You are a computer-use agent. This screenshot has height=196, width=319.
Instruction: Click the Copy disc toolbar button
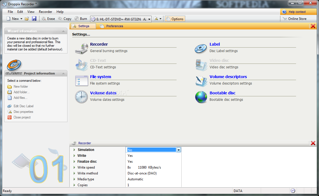tap(65, 19)
